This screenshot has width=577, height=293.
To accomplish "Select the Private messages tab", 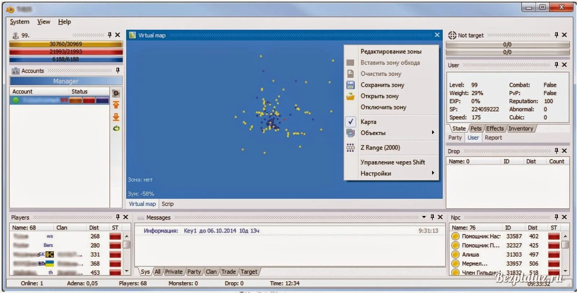I will click(x=174, y=272).
